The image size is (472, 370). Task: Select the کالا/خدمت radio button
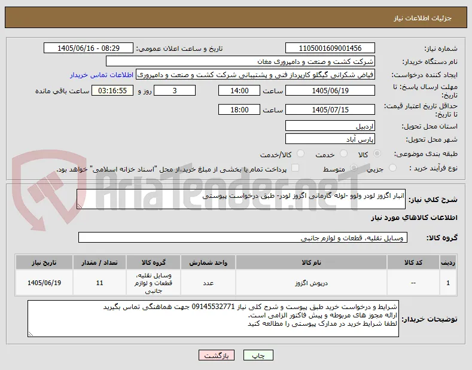(300, 154)
